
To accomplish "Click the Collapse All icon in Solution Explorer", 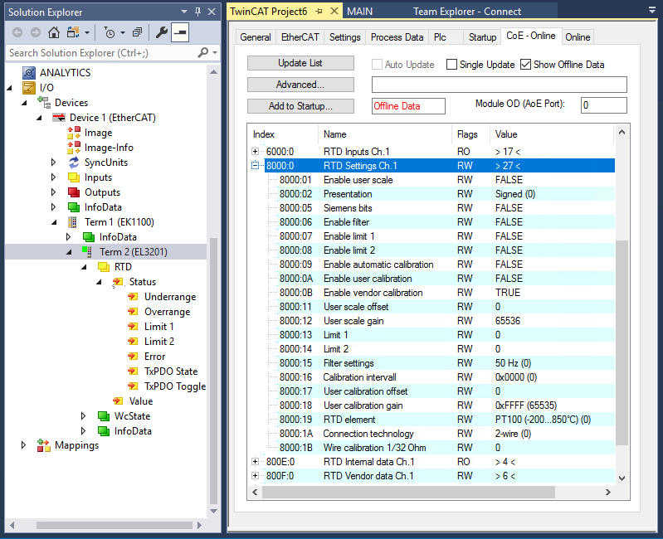I will [137, 32].
